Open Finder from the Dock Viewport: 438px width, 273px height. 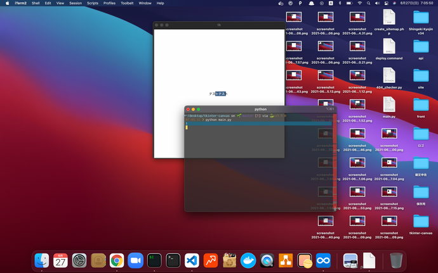42,260
